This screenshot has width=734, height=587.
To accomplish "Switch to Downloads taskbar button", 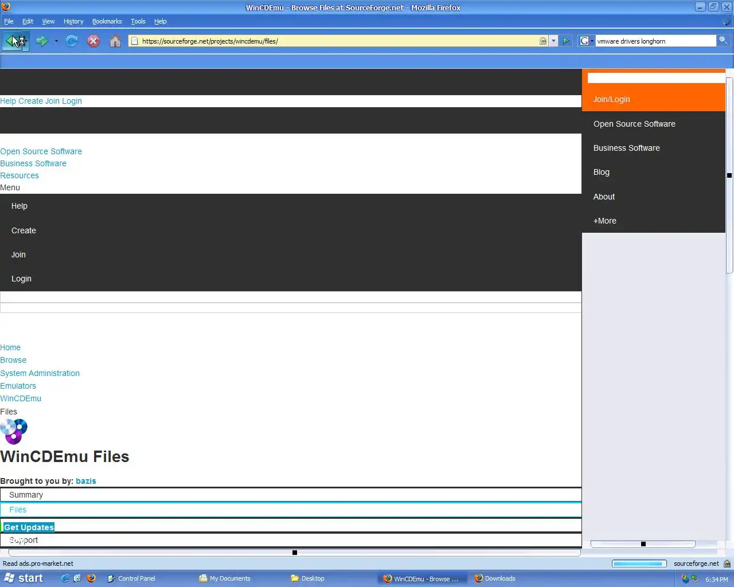I will tap(515, 578).
